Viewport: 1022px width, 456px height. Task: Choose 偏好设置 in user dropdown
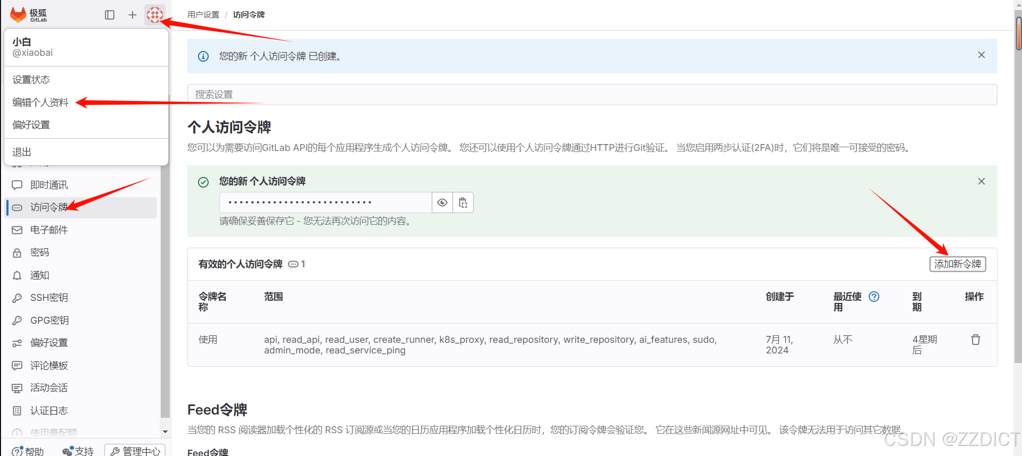86,125
